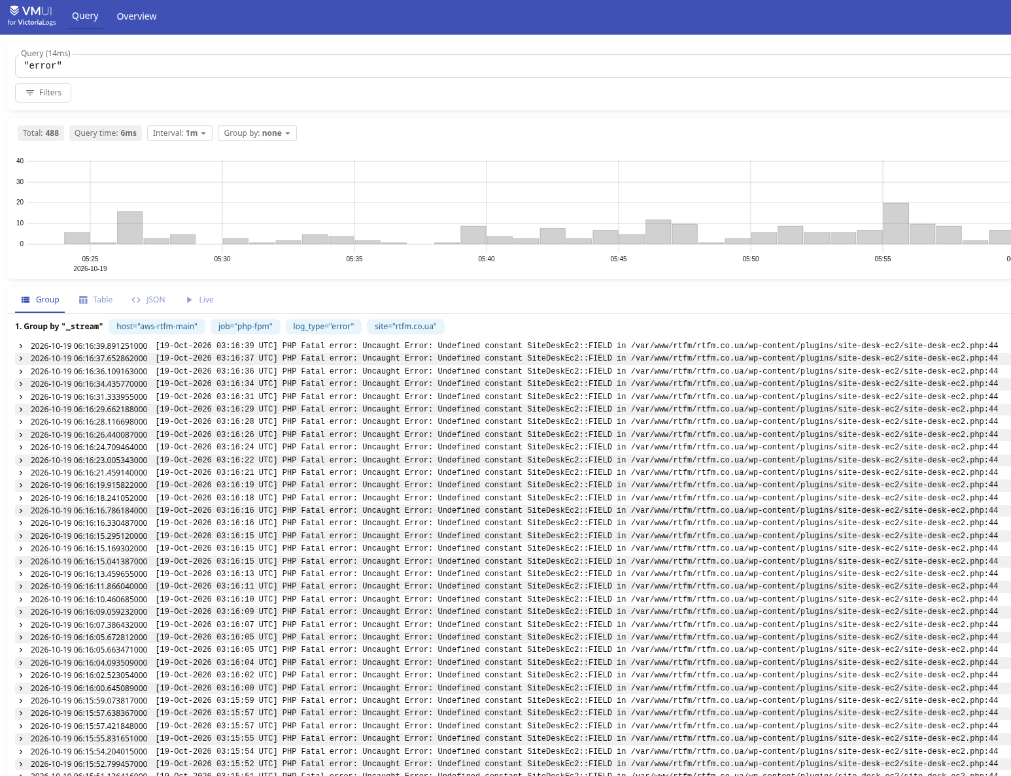The image size is (1011, 776).
Task: Expand the log entry at 06:16:24.709464000
Action: tap(21, 447)
